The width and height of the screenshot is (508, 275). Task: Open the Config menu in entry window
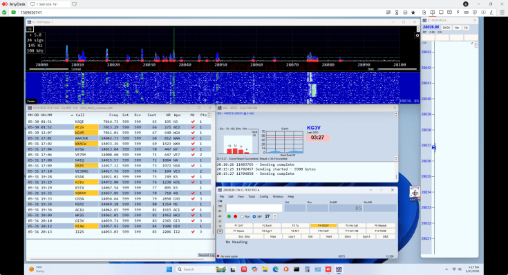264,196
